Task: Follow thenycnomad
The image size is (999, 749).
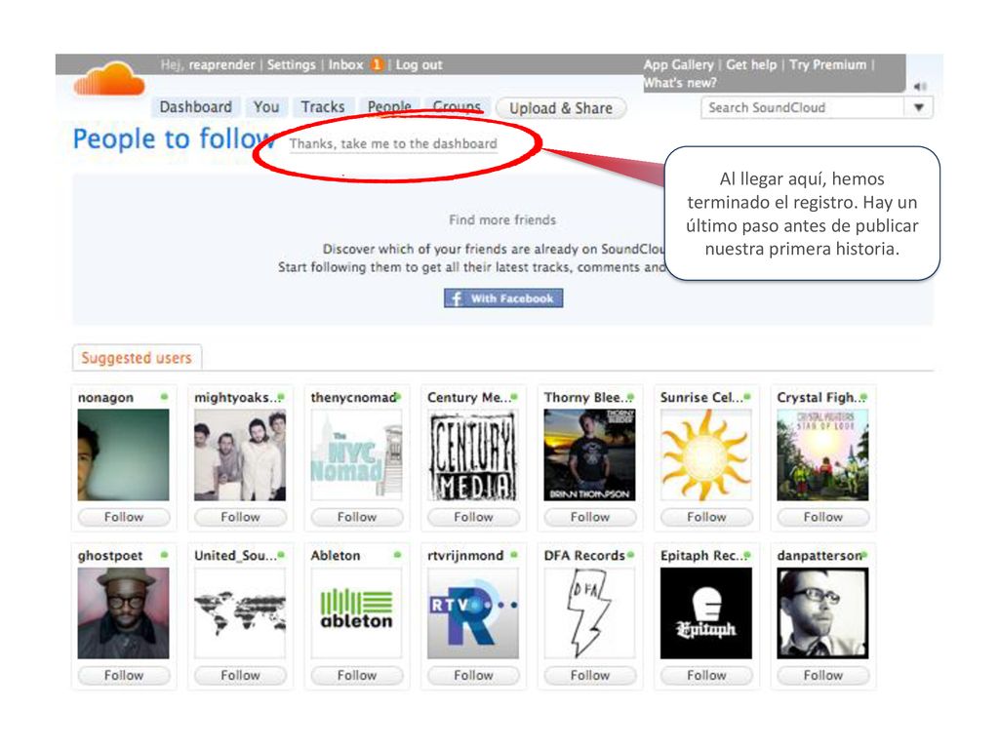Action: coord(357,517)
